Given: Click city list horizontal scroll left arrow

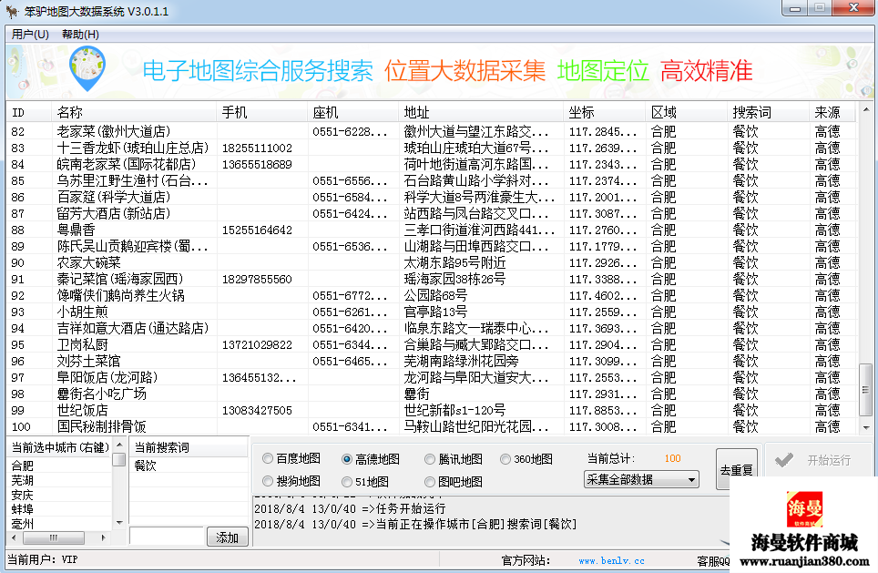Looking at the screenshot, I should click(x=14, y=537).
